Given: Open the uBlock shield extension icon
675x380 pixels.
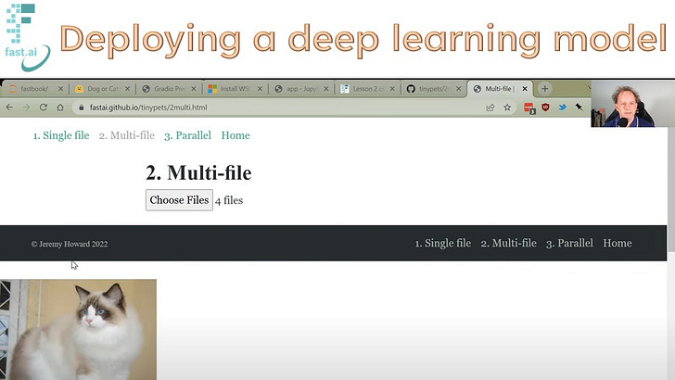Looking at the screenshot, I should (x=545, y=108).
